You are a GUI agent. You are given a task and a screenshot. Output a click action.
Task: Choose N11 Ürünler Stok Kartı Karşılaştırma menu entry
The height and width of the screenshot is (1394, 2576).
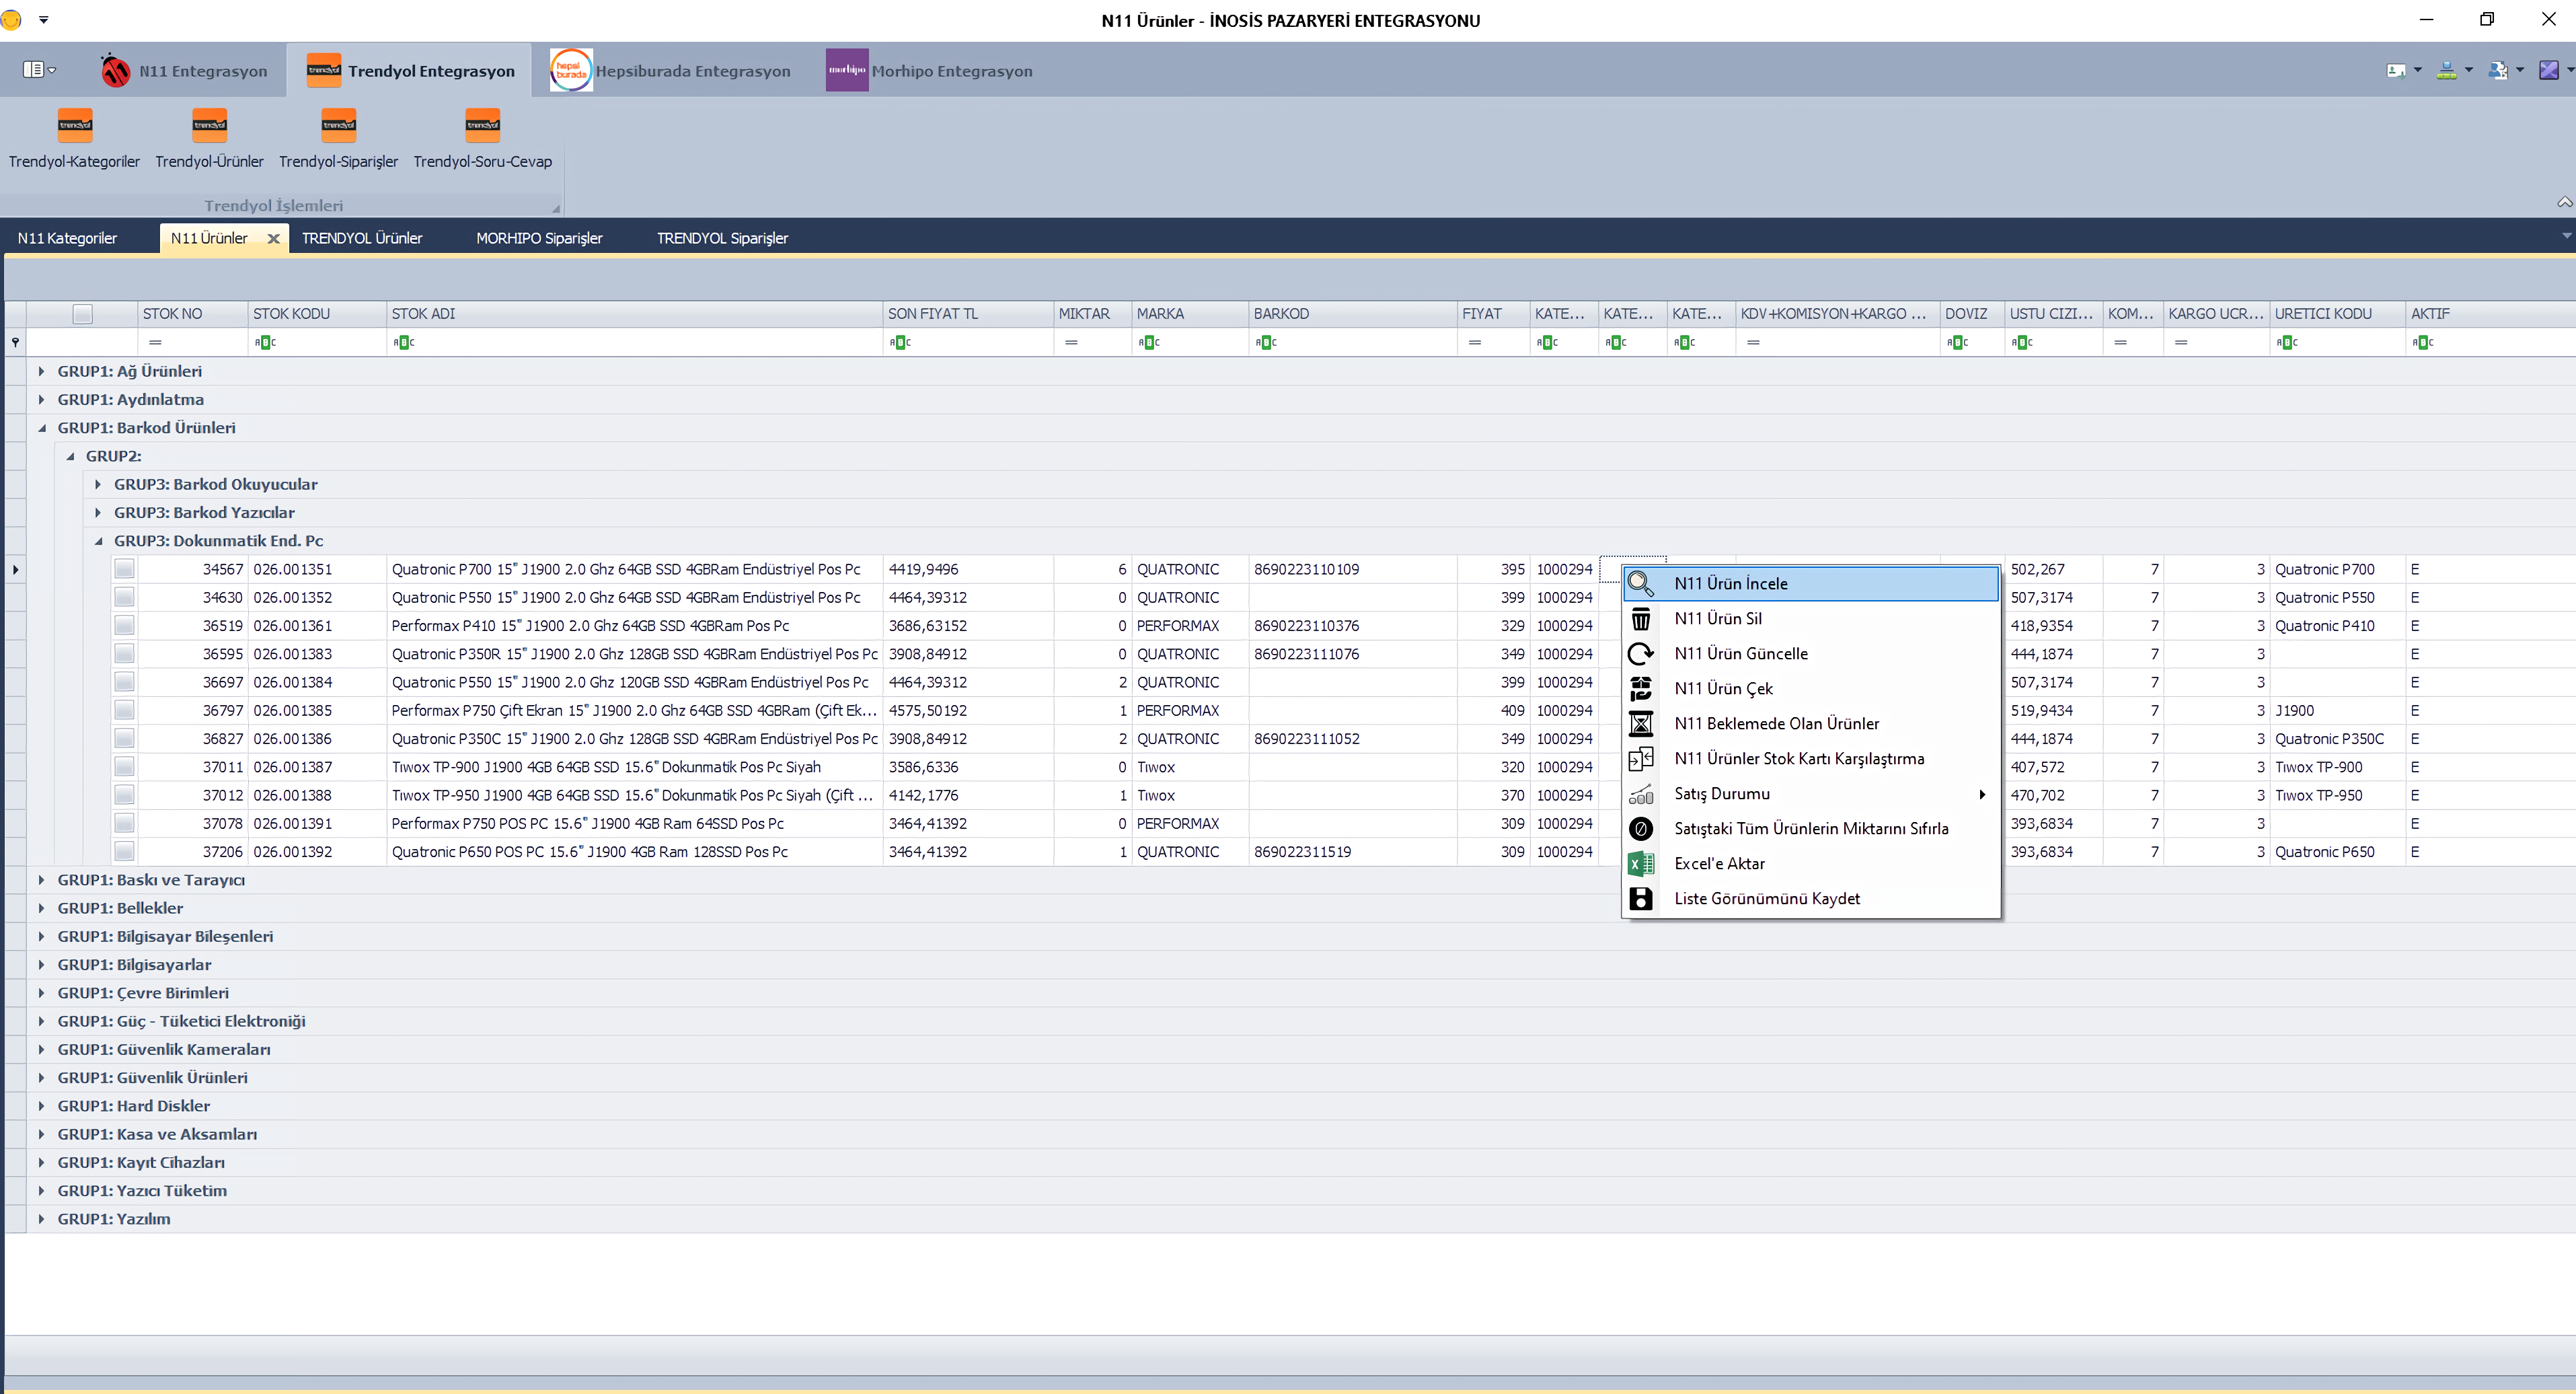coord(1811,758)
